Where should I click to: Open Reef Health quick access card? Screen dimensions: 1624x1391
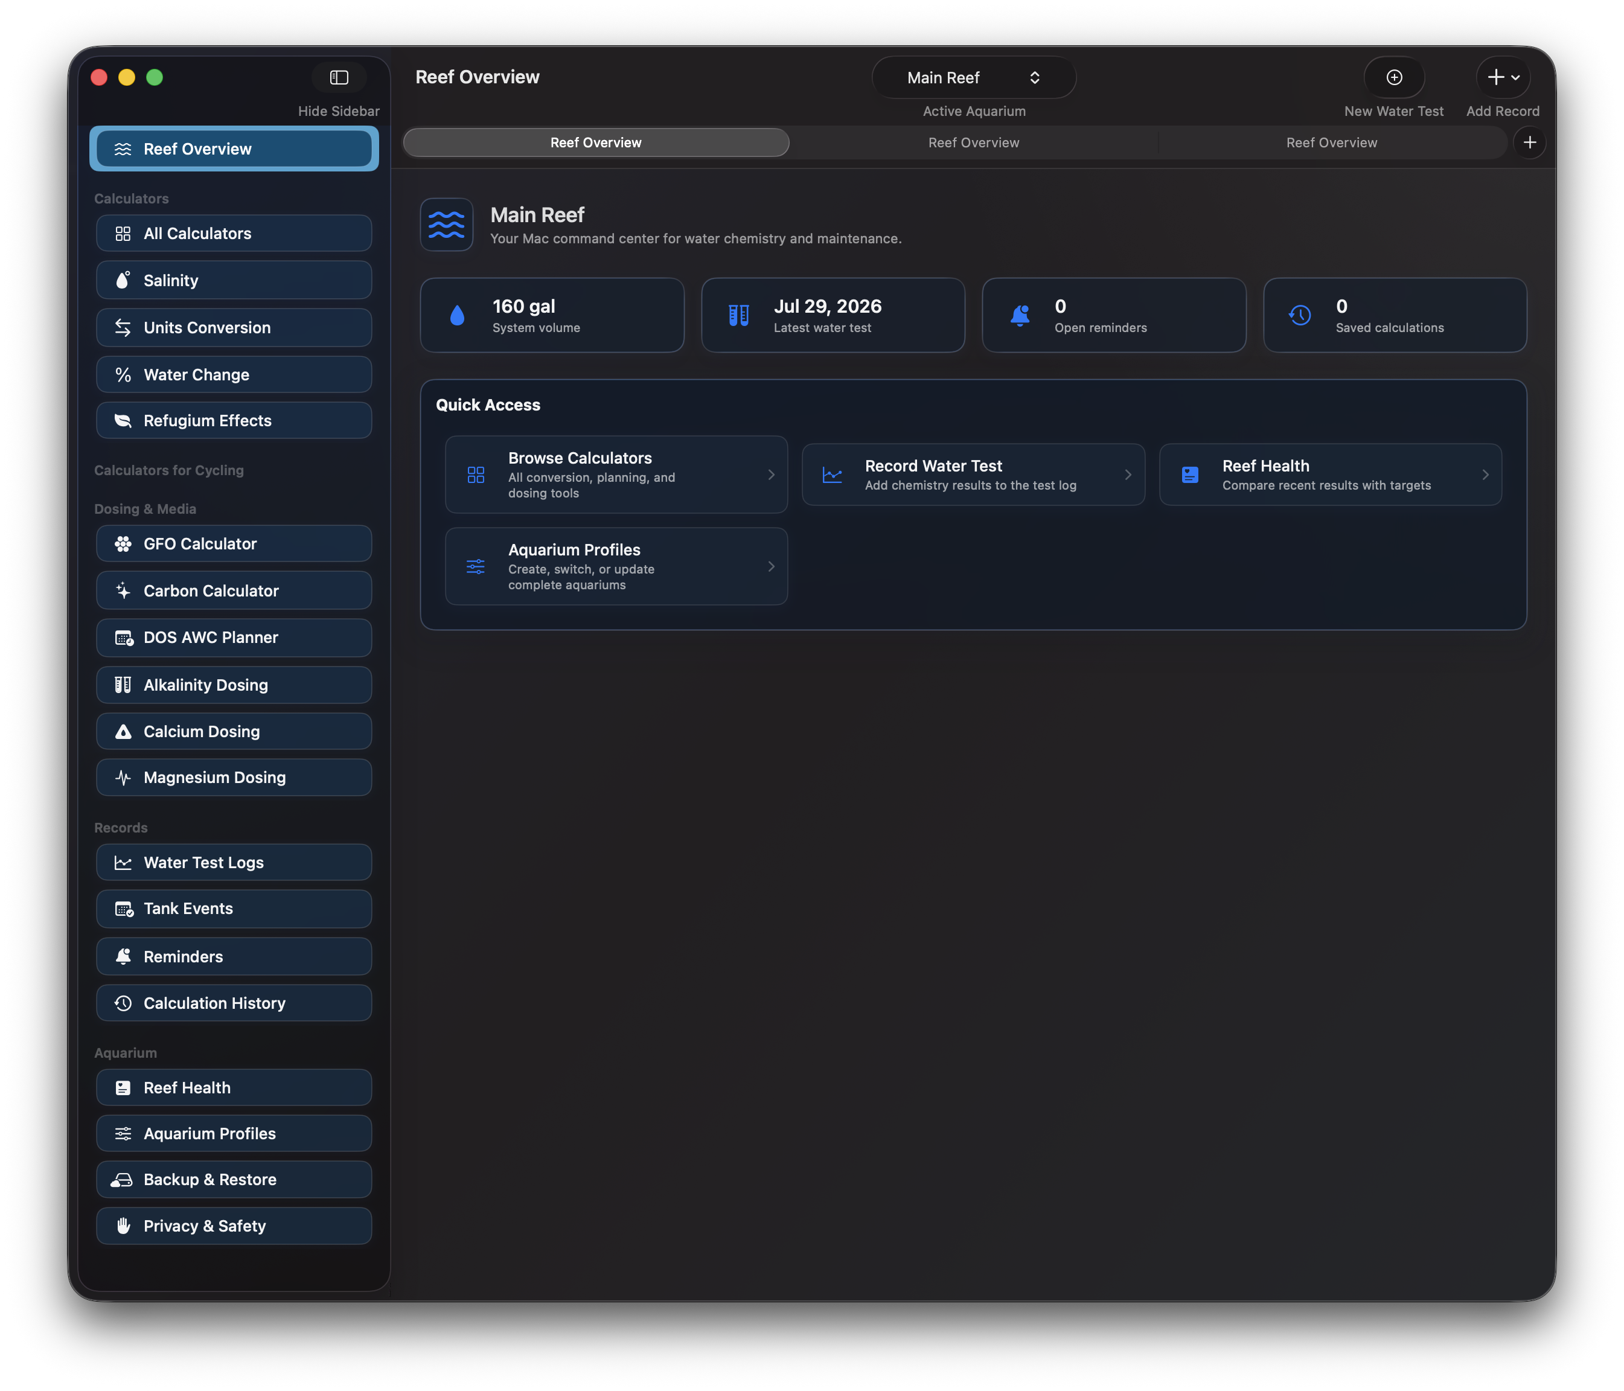(1330, 475)
